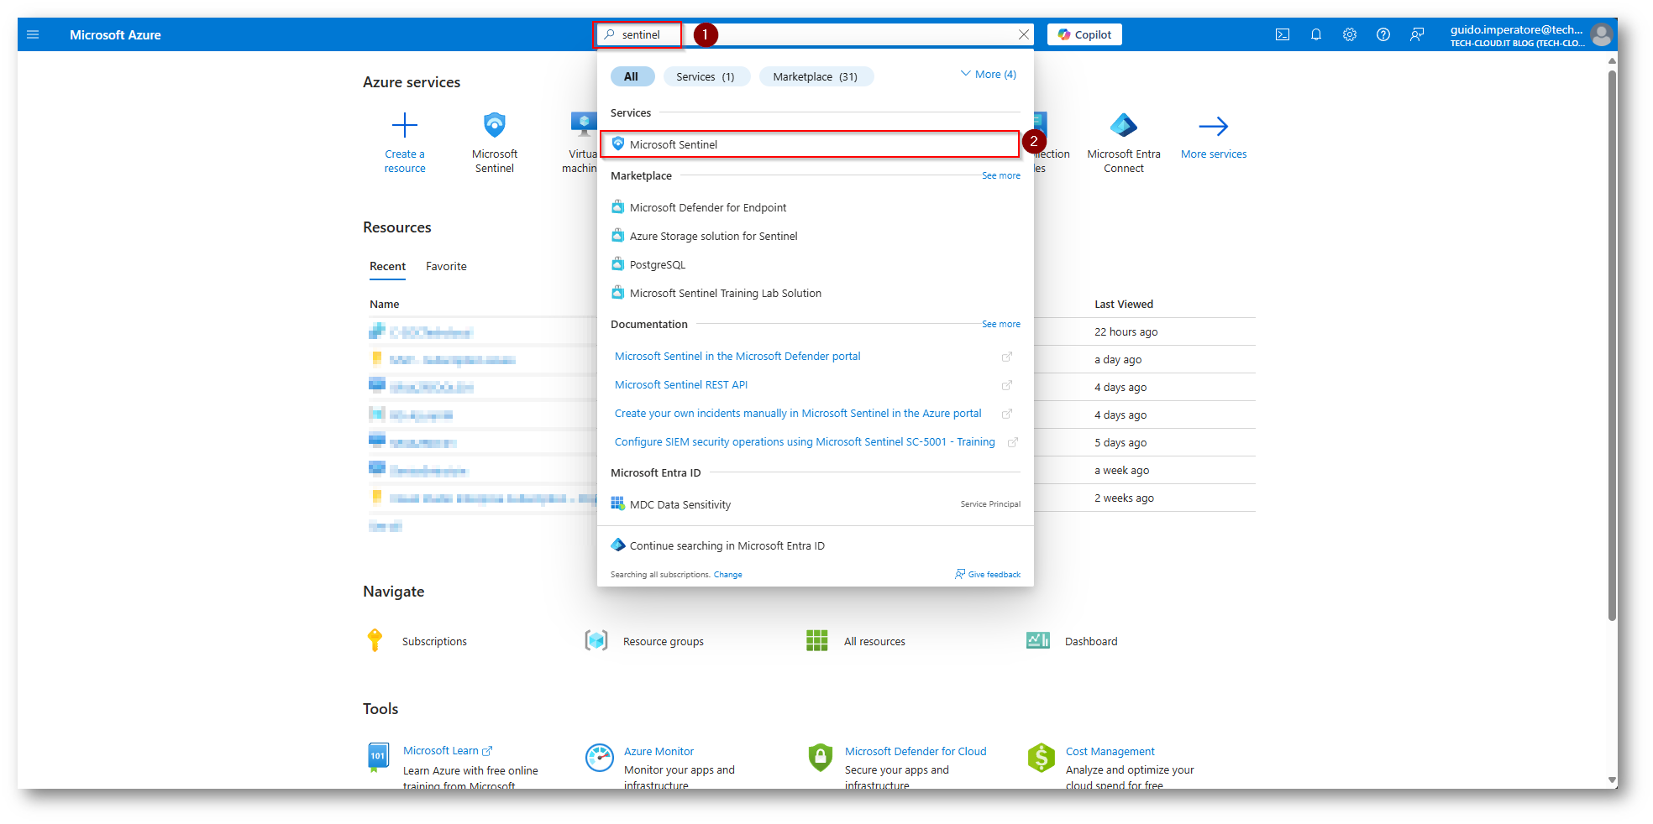1653x824 pixels.
Task: Click the More services arrow icon
Action: (1214, 126)
